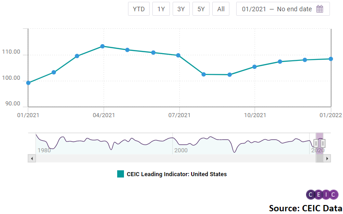Click the 04/2021 peak data point
This screenshot has width=343, height=214.
click(x=103, y=46)
